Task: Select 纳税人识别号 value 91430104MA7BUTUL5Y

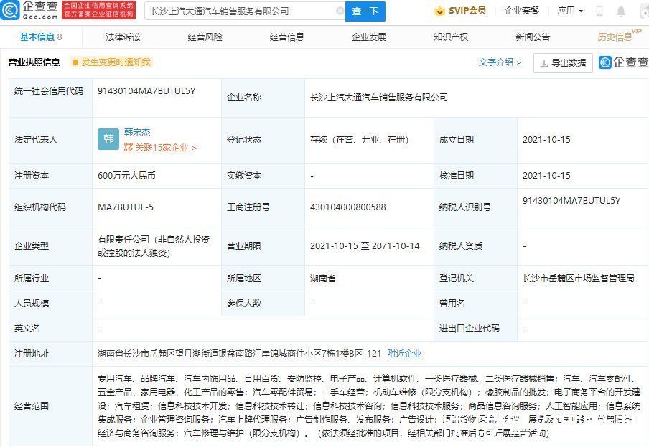Action: pyautogui.click(x=571, y=201)
